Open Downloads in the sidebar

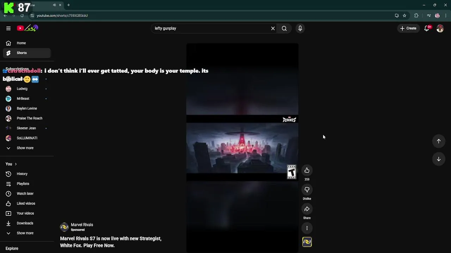27,223
